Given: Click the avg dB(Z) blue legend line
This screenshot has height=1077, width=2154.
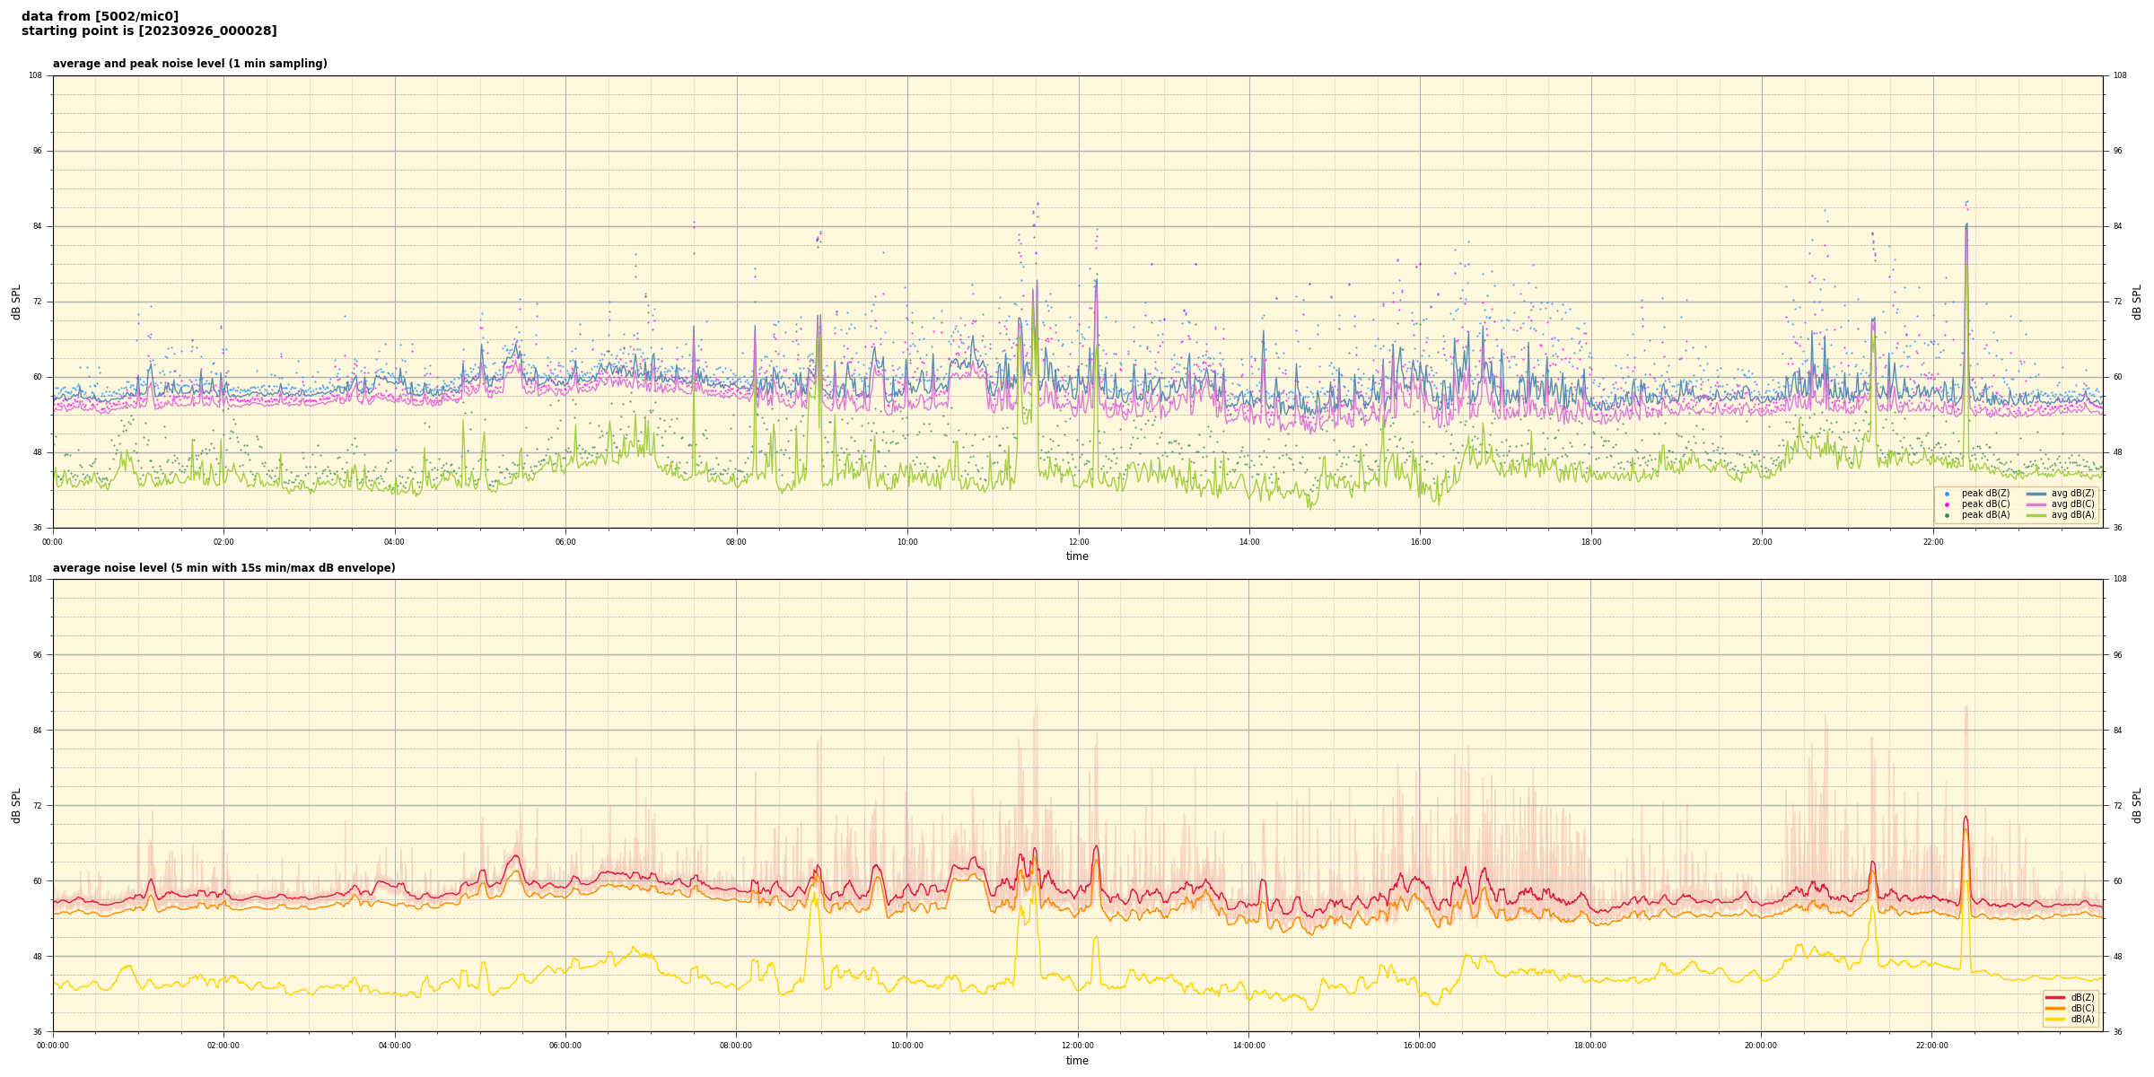Looking at the screenshot, I should [2036, 494].
